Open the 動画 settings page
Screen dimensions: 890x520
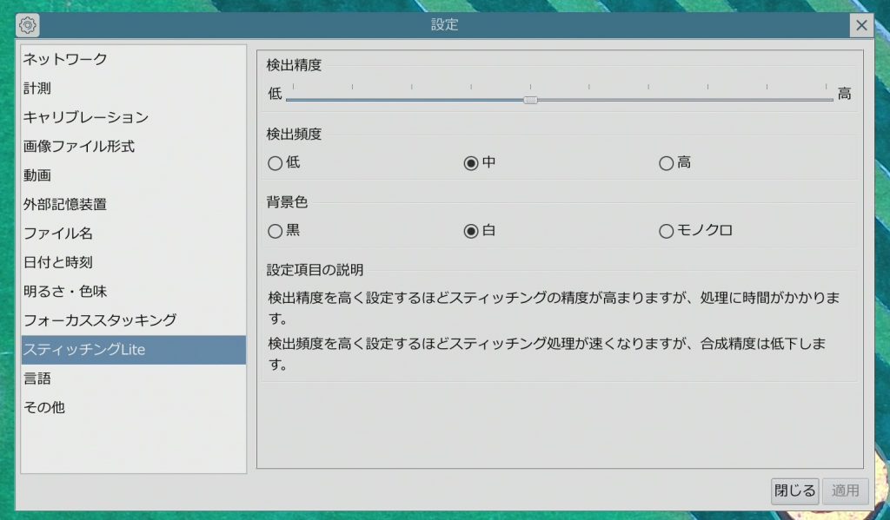click(x=37, y=175)
